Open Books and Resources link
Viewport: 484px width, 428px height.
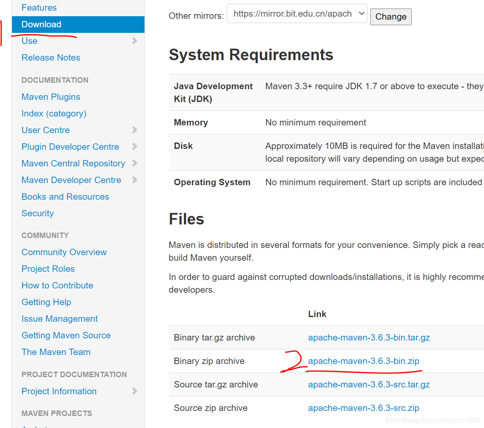tap(65, 197)
